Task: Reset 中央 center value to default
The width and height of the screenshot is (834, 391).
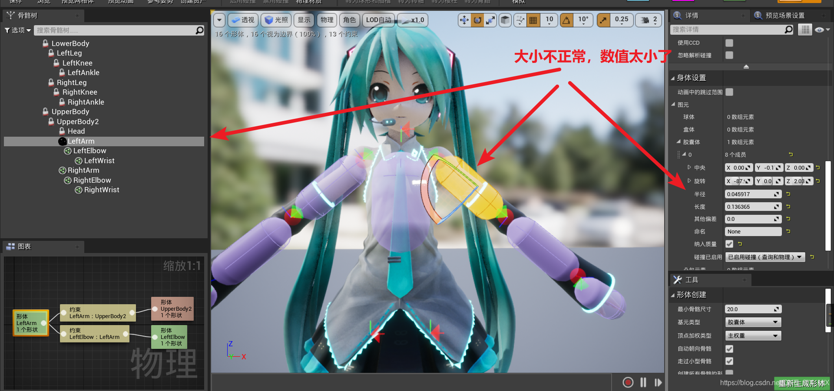Action: pos(817,168)
